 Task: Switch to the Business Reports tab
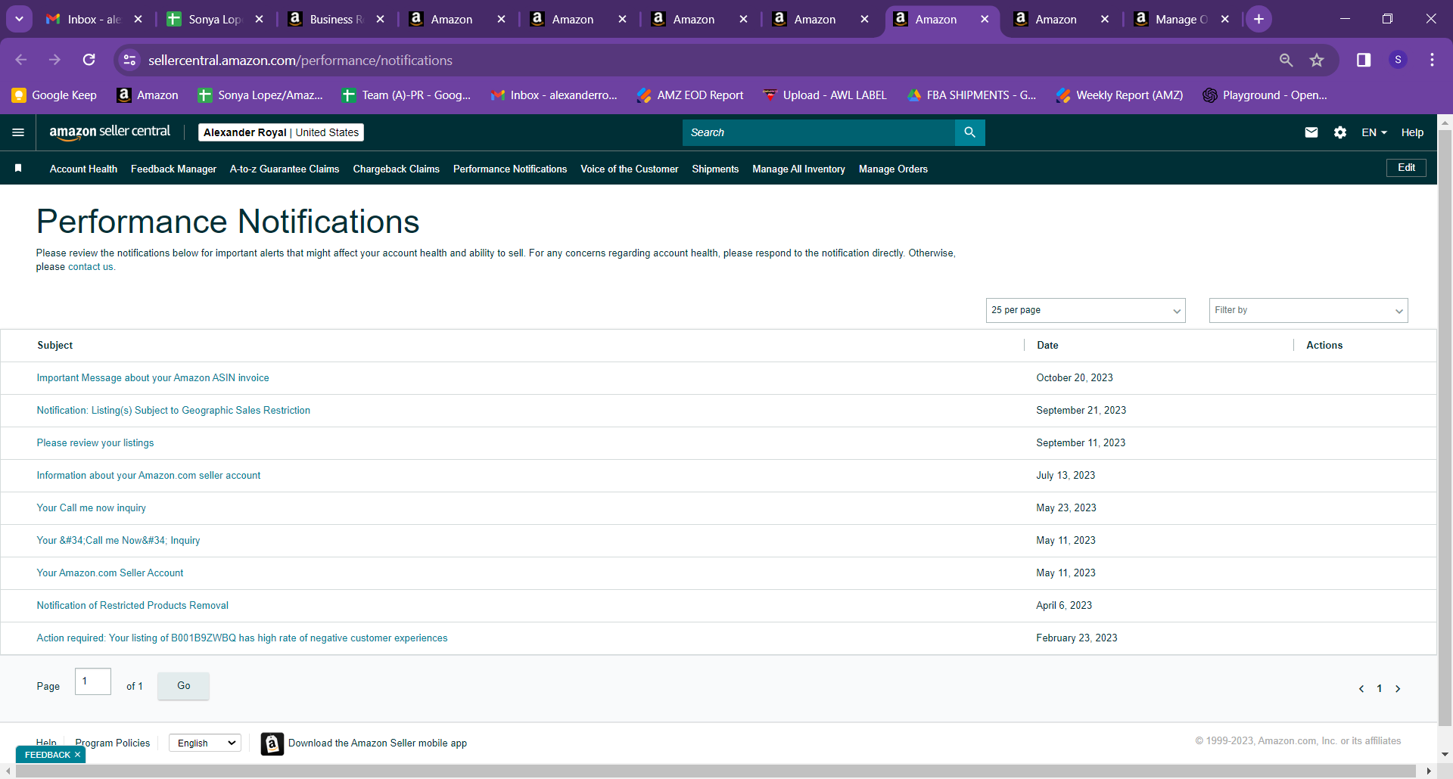pyautogui.click(x=337, y=19)
